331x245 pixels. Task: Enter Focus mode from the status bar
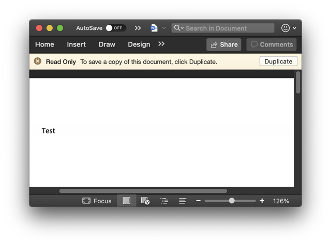tap(97, 201)
